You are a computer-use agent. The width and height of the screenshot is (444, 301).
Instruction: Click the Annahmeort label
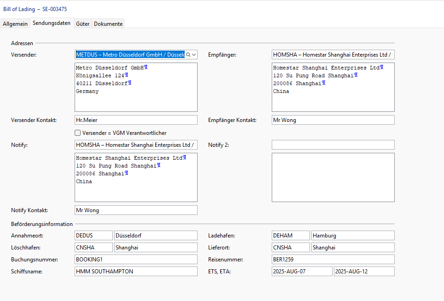coord(27,236)
